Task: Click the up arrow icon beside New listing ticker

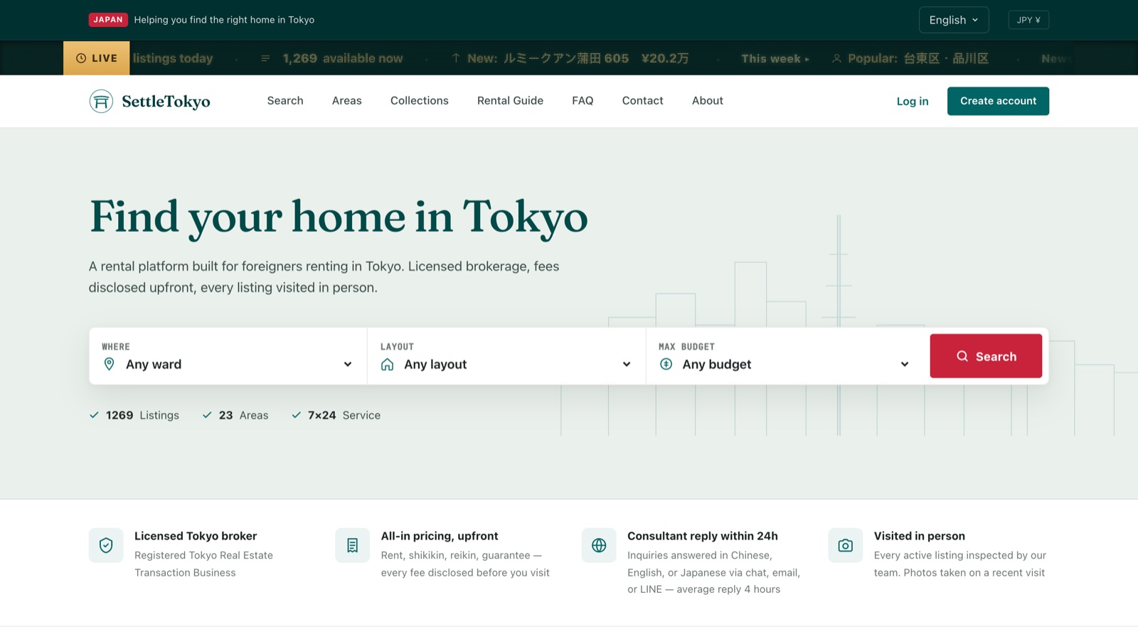Action: pos(456,58)
